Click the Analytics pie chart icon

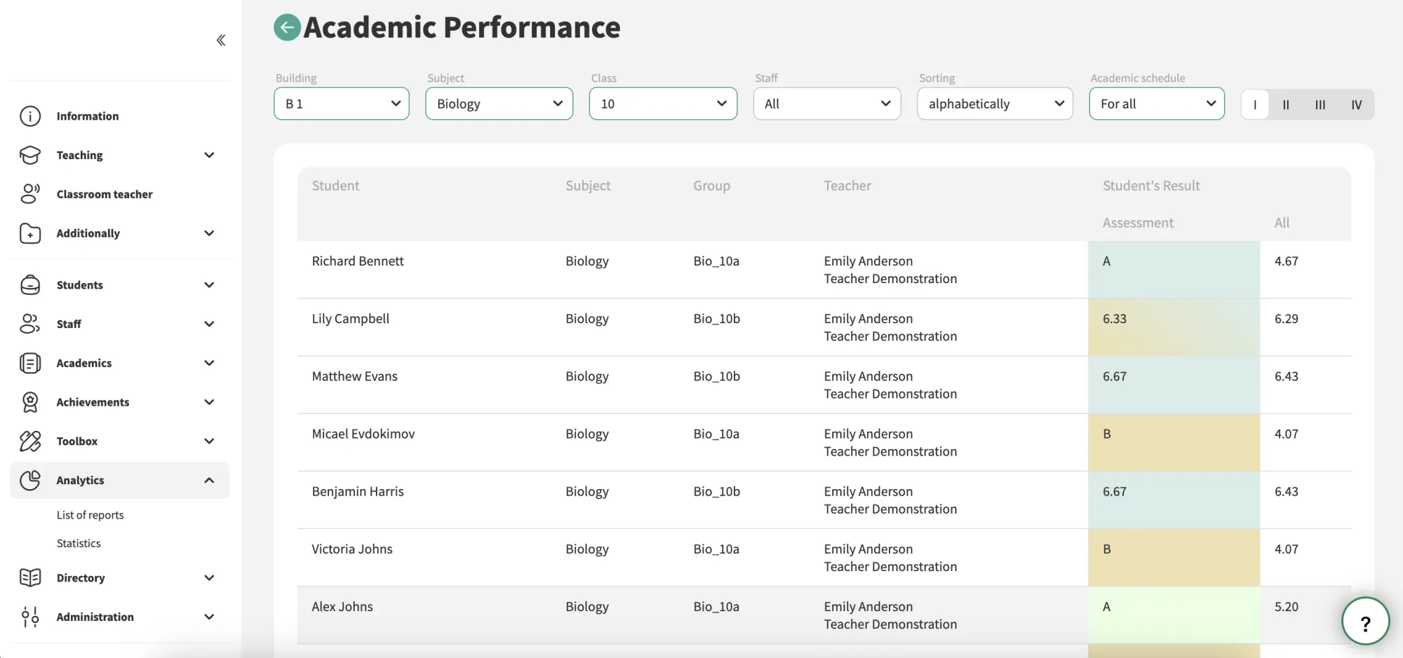[30, 480]
